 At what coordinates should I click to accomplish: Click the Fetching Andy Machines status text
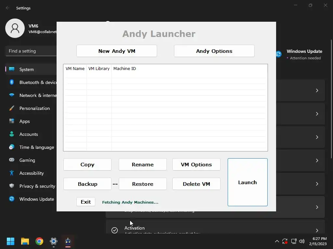pyautogui.click(x=130, y=202)
